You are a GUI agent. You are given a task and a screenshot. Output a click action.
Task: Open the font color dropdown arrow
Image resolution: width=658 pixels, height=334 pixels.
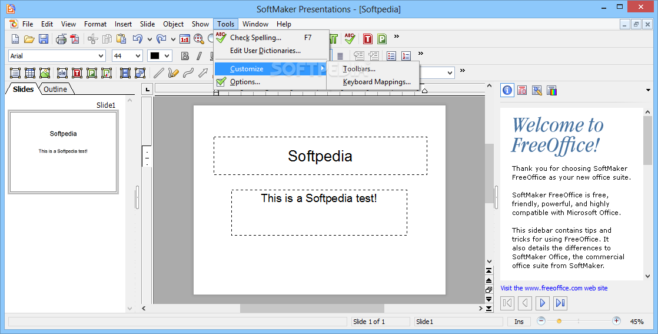(x=167, y=56)
